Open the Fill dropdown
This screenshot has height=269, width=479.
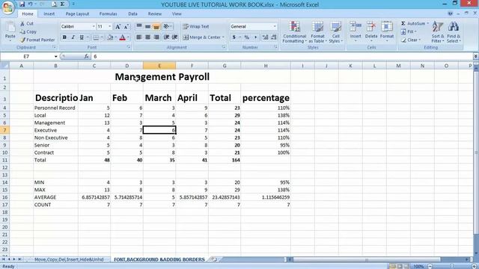coord(409,31)
